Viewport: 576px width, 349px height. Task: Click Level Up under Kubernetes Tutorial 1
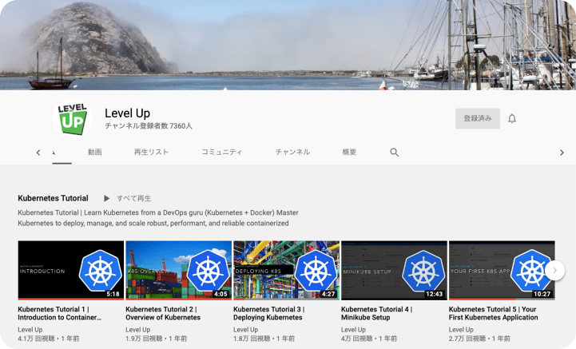tap(30, 330)
